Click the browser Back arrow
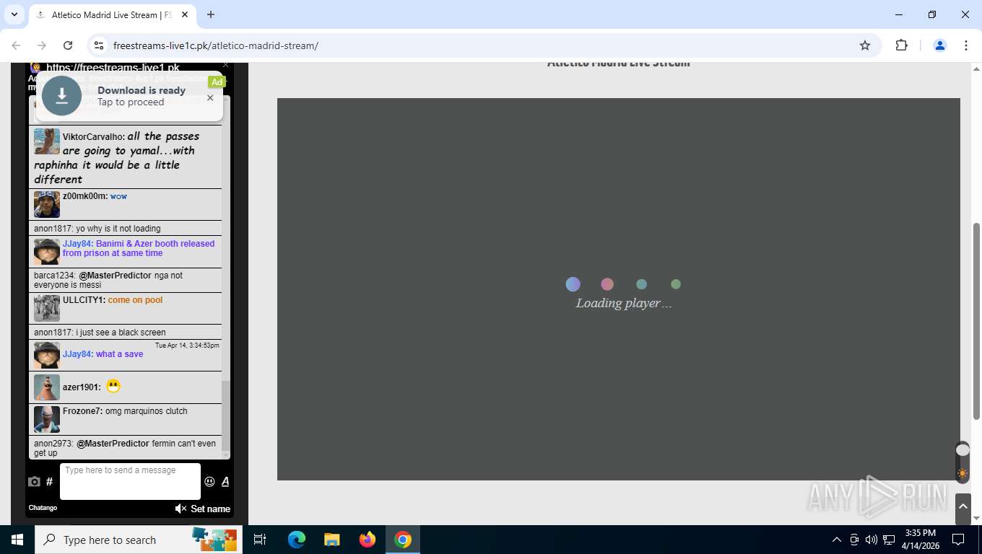The image size is (982, 554). [16, 45]
